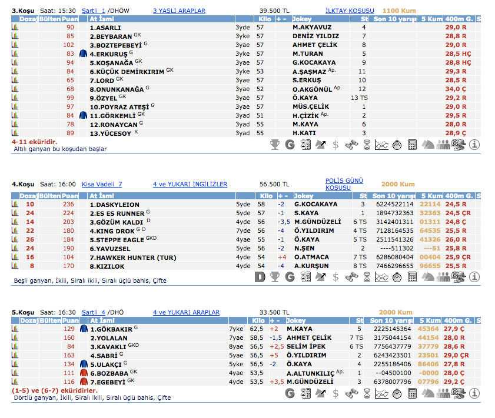Open the binoculars icon under race 4
Image resolution: width=495 pixels, height=418 pixels.
point(351,276)
